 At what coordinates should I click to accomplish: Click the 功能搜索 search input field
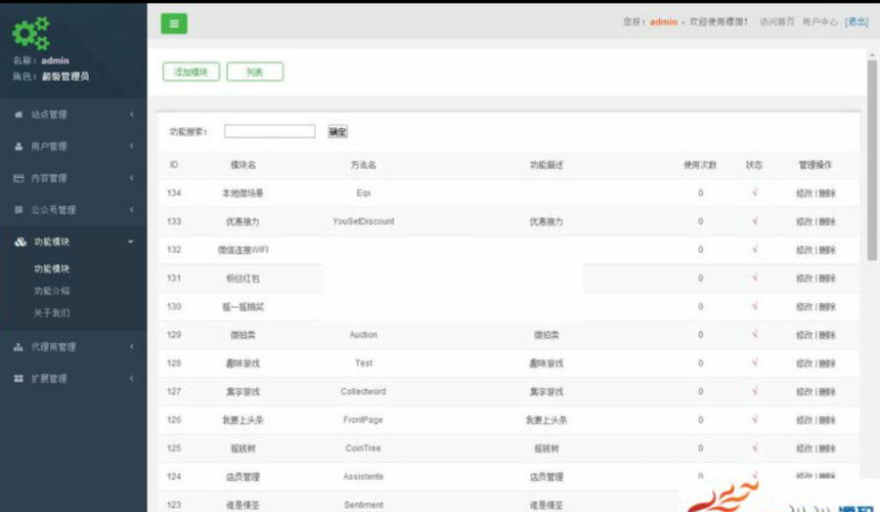point(270,131)
